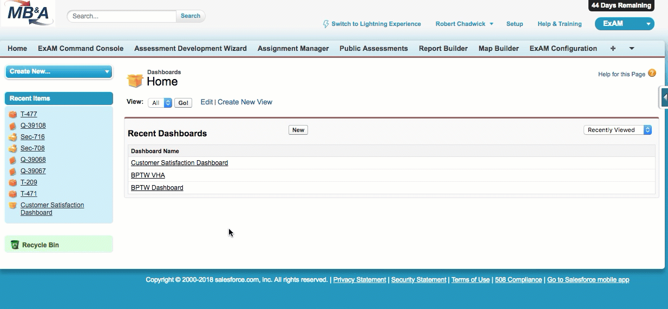Open the BPTW Dashboard link
668x309 pixels.
coord(157,188)
